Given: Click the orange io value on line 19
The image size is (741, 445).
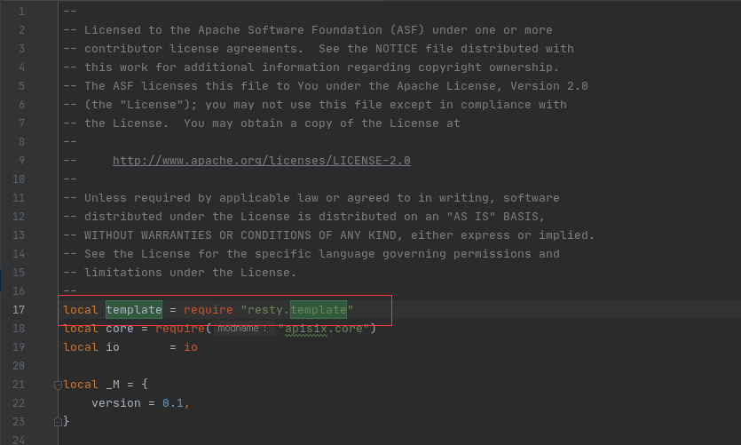Looking at the screenshot, I should click(191, 347).
